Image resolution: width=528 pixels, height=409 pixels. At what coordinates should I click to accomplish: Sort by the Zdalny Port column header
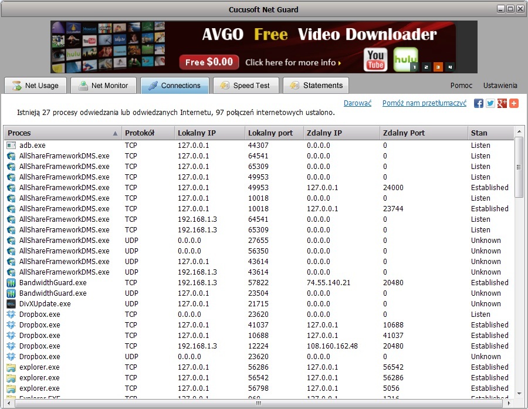424,133
